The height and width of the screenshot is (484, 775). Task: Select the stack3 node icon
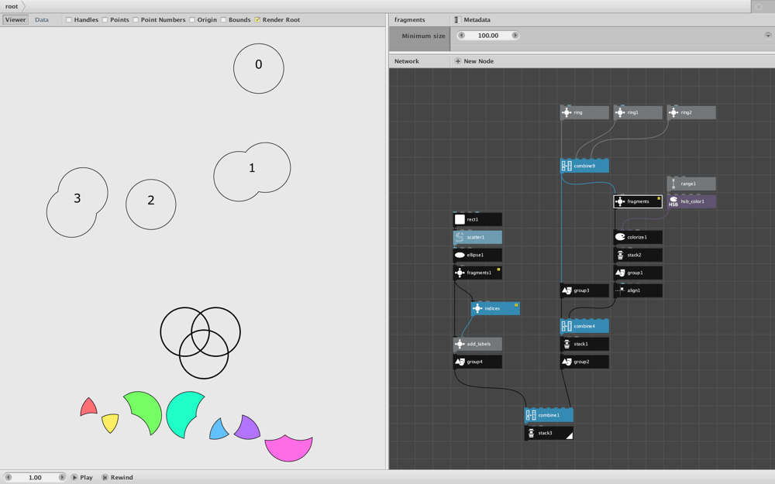pos(531,433)
